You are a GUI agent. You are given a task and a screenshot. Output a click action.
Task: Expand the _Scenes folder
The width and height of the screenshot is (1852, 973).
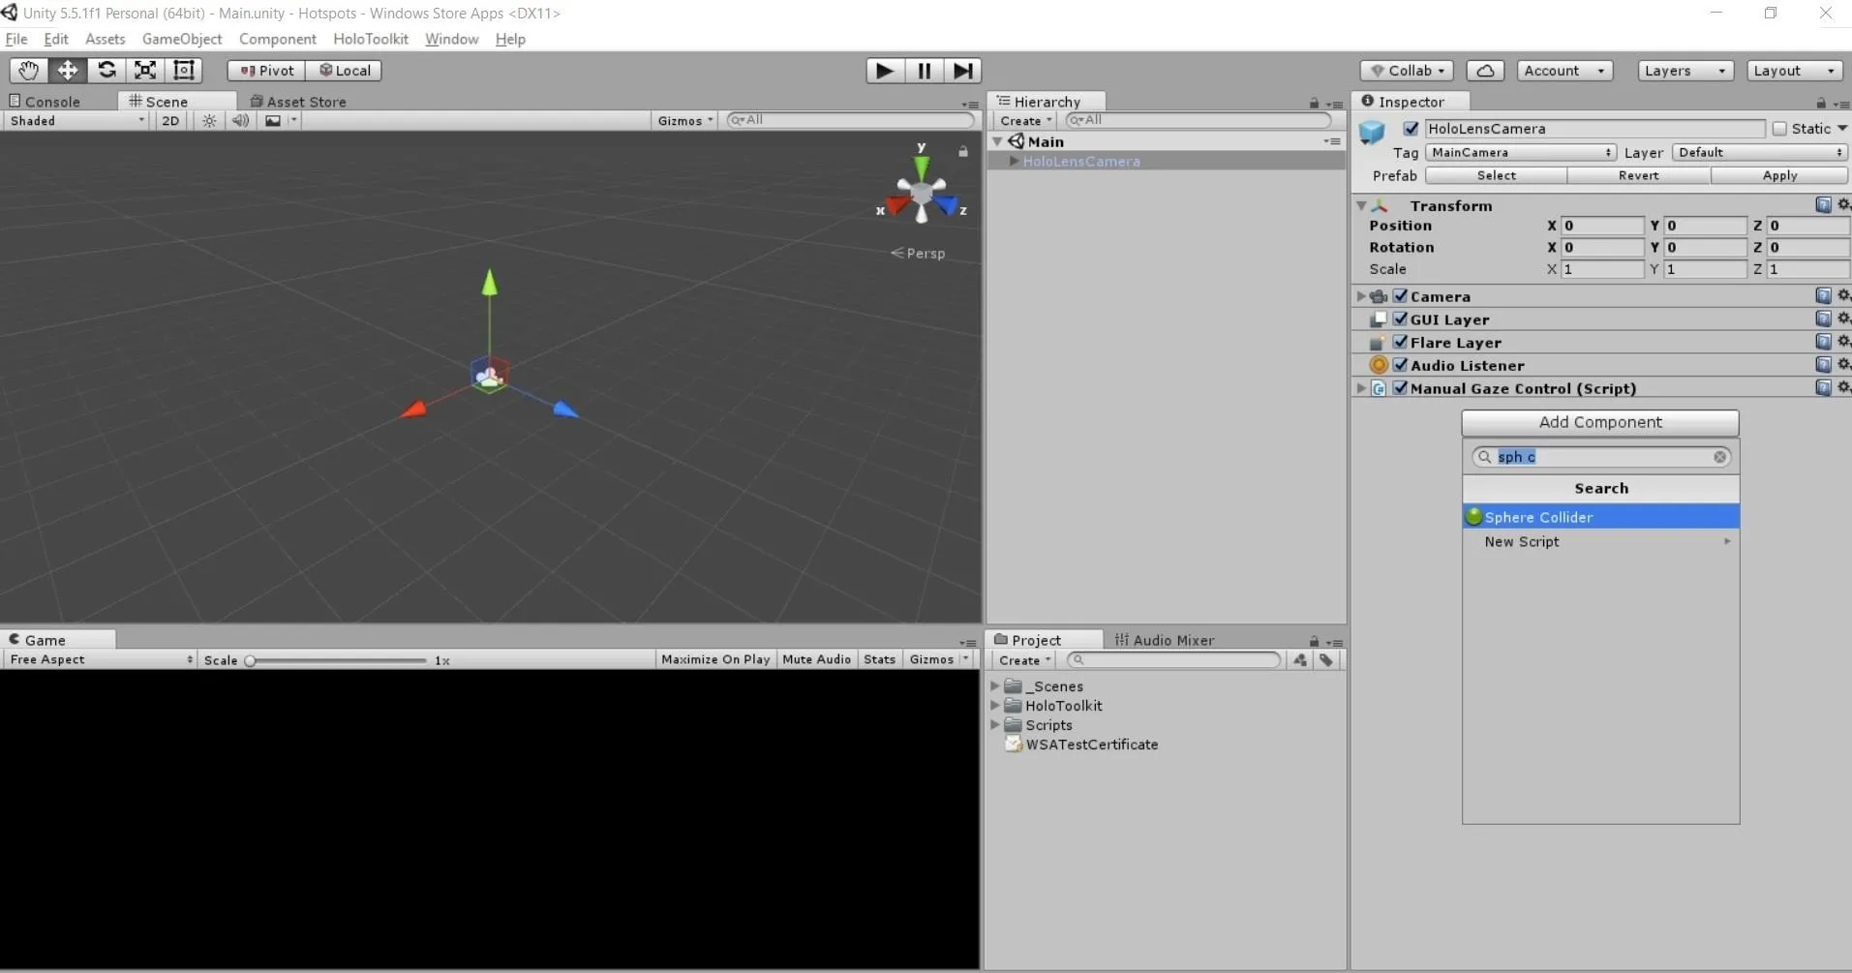994,686
